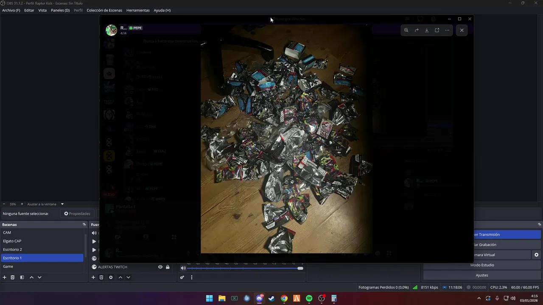Viewport: 543px width, 305px height.
Task: Decrease preview zoom with minus button
Action: [4, 204]
